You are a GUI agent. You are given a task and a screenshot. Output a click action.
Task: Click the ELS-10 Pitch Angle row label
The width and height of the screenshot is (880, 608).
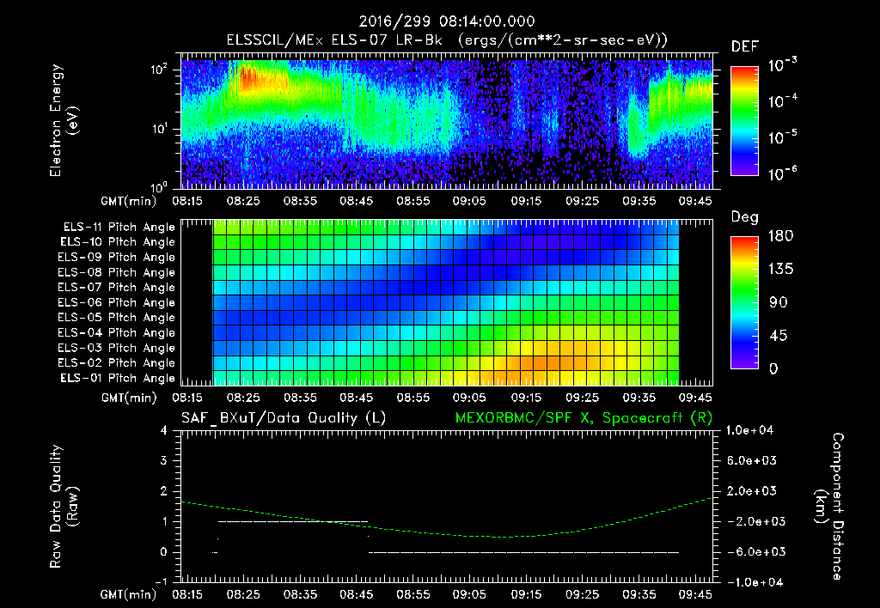click(118, 242)
